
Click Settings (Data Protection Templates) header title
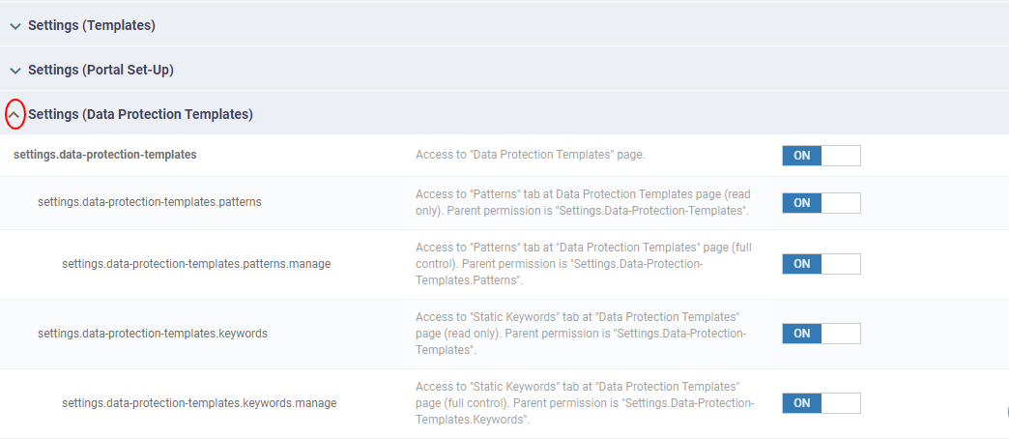click(x=140, y=114)
